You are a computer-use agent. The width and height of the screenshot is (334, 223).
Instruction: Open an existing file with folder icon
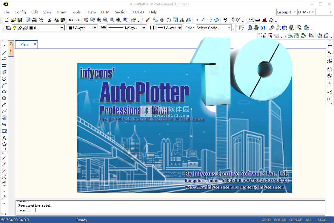point(13,20)
